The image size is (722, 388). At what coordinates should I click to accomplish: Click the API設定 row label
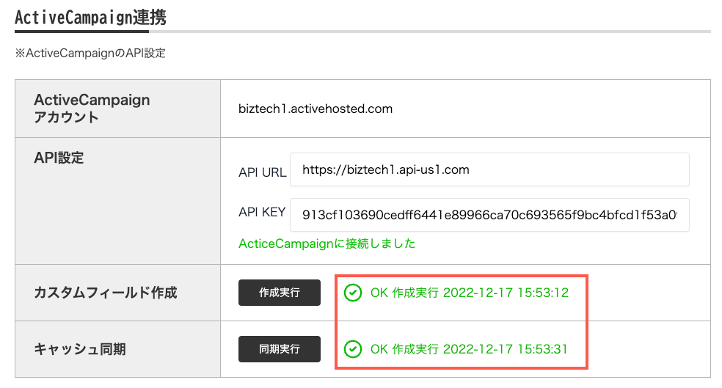59,158
